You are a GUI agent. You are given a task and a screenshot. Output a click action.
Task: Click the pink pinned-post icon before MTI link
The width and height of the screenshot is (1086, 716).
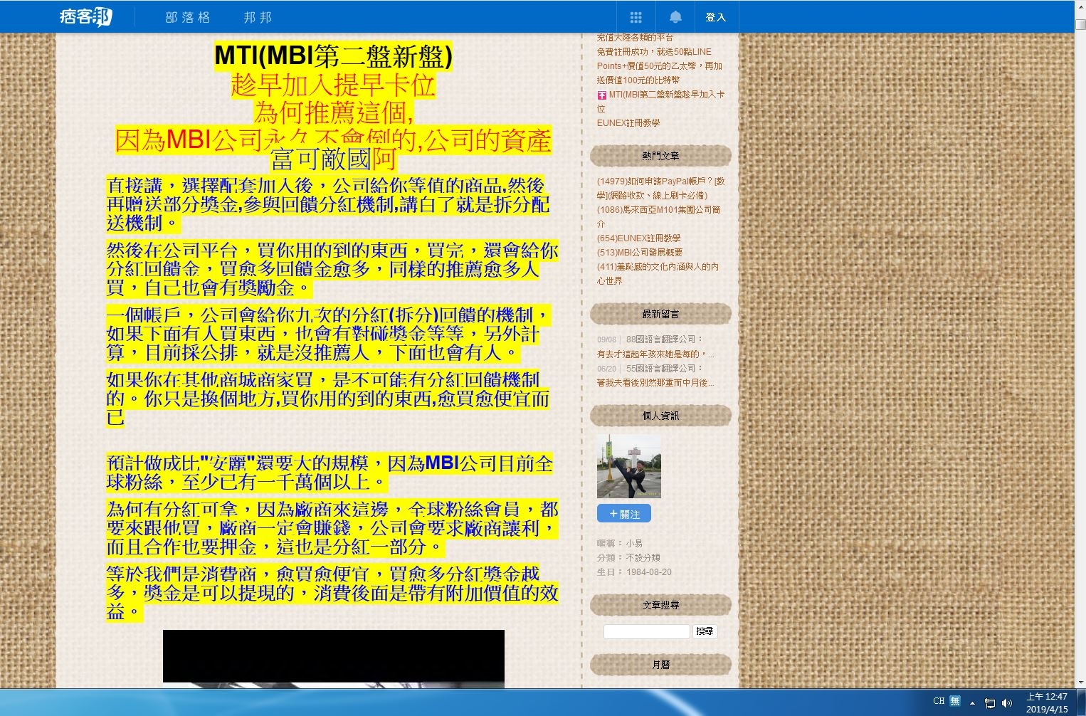tap(601, 95)
